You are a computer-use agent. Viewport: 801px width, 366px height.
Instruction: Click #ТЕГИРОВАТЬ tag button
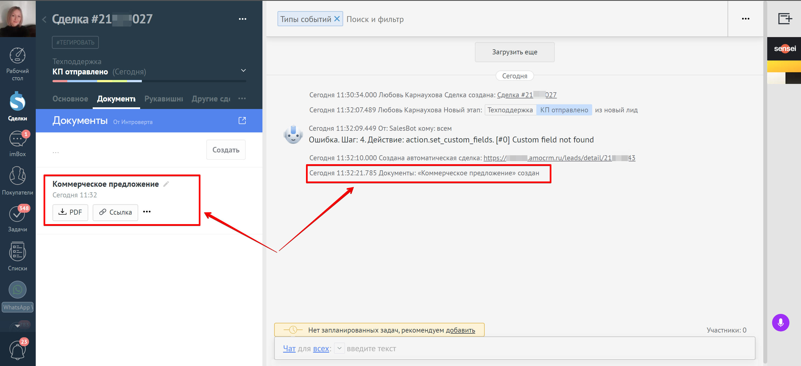[x=75, y=43]
